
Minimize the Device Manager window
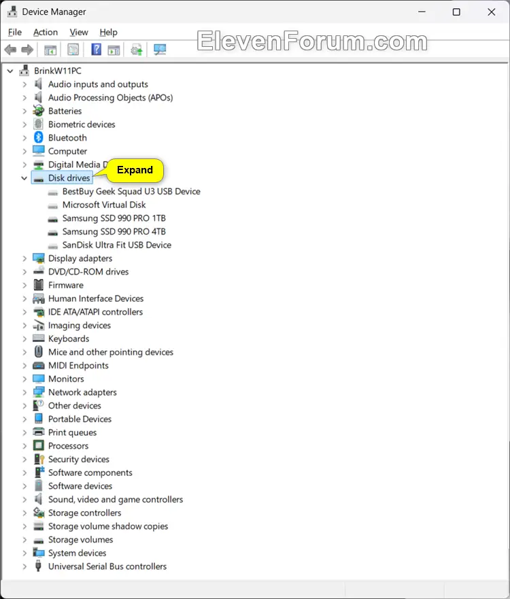tap(422, 12)
